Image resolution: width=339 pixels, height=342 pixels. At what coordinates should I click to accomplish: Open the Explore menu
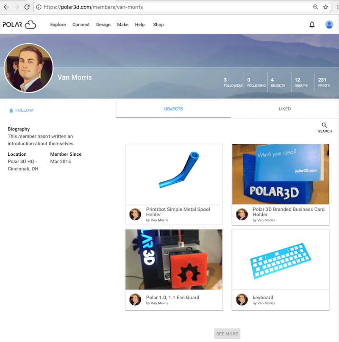tap(58, 25)
